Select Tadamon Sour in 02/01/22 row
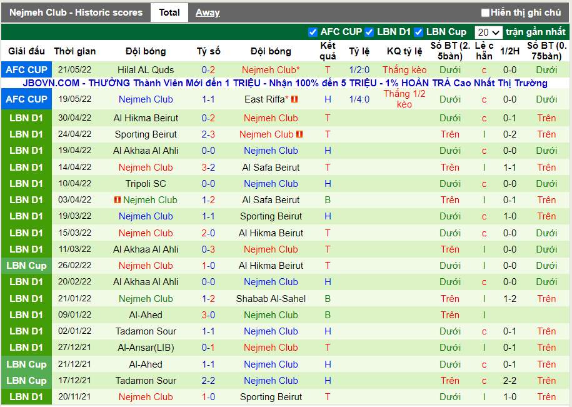Screen dimensions: 572x407 [146, 331]
